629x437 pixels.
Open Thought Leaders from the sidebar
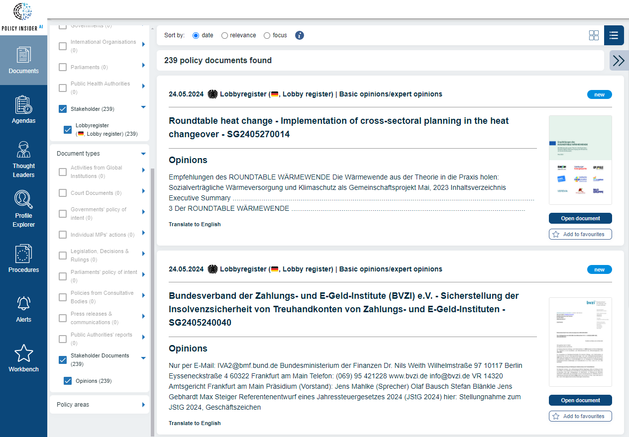click(23, 159)
